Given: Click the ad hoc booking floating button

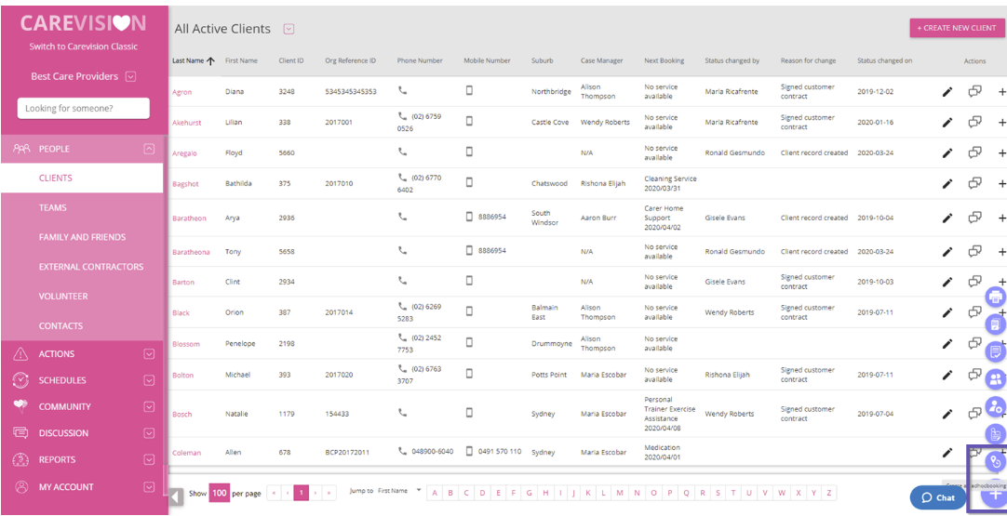Looking at the screenshot, I should pos(996,461).
